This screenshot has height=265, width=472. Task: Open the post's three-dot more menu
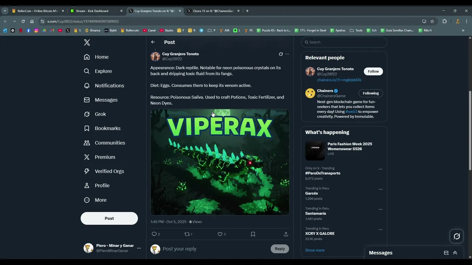coord(287,54)
